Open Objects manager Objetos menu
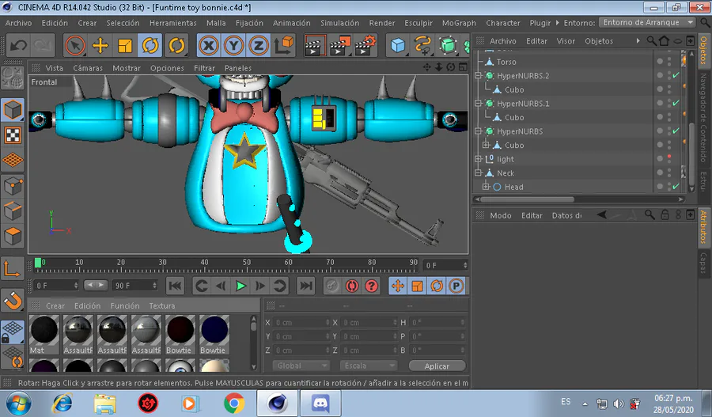 tap(599, 41)
